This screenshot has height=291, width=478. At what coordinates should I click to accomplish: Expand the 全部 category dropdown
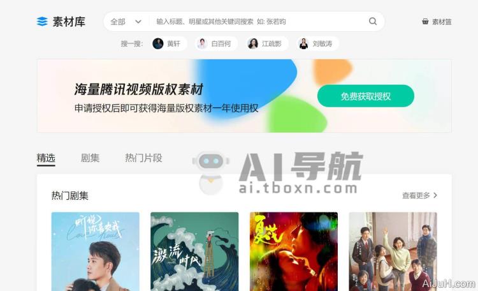pyautogui.click(x=126, y=22)
